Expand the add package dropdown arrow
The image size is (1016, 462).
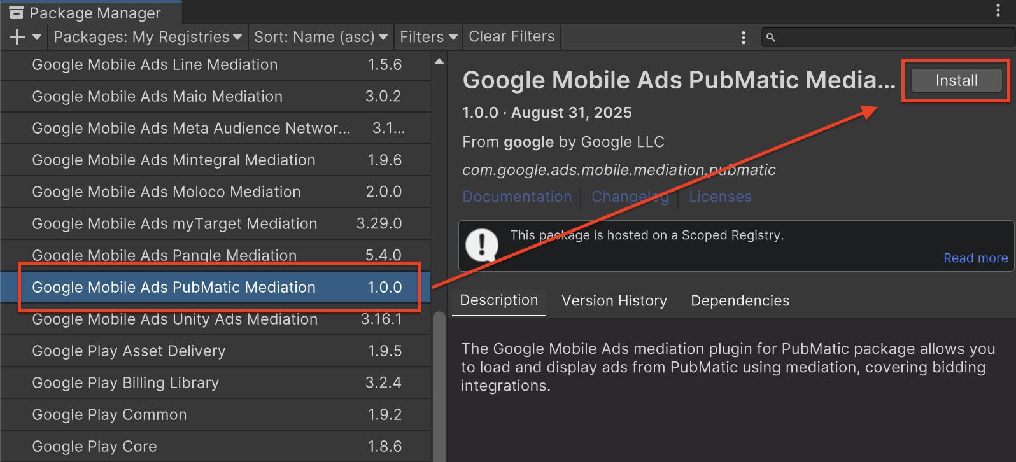click(37, 37)
